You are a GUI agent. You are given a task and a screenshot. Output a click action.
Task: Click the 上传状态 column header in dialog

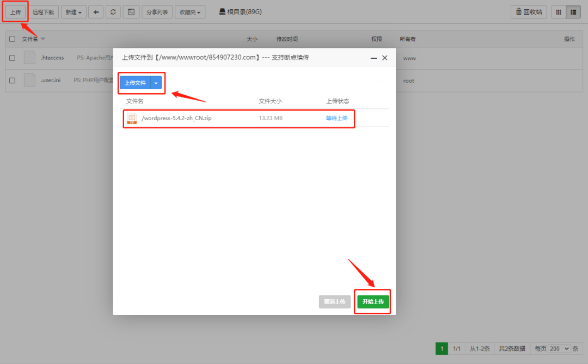[x=338, y=101]
